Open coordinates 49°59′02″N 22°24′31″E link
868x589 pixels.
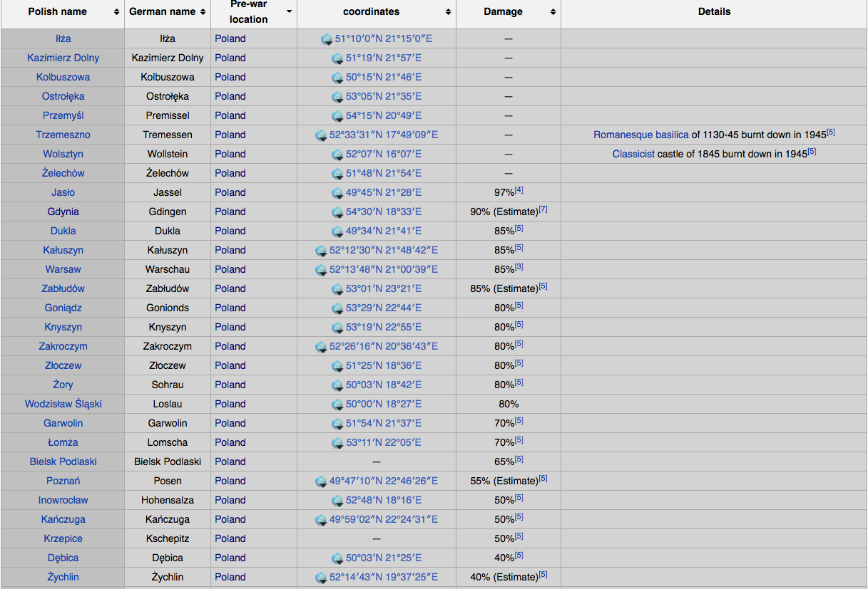point(384,519)
